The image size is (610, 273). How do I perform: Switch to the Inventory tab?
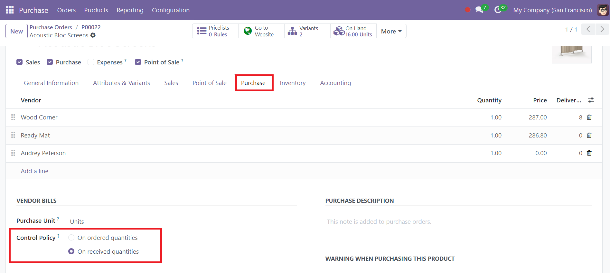click(293, 83)
